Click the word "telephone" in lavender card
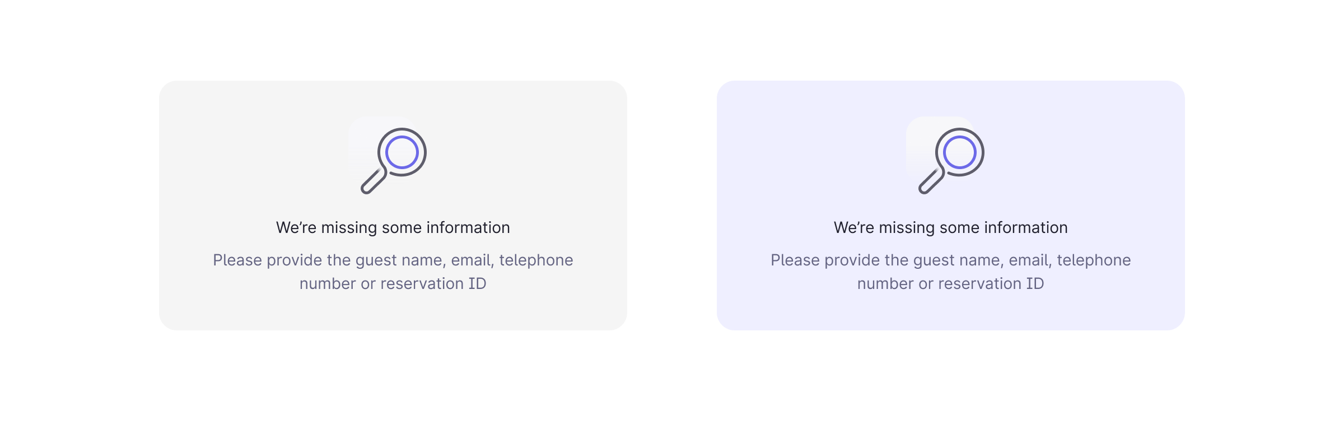 tap(1094, 260)
